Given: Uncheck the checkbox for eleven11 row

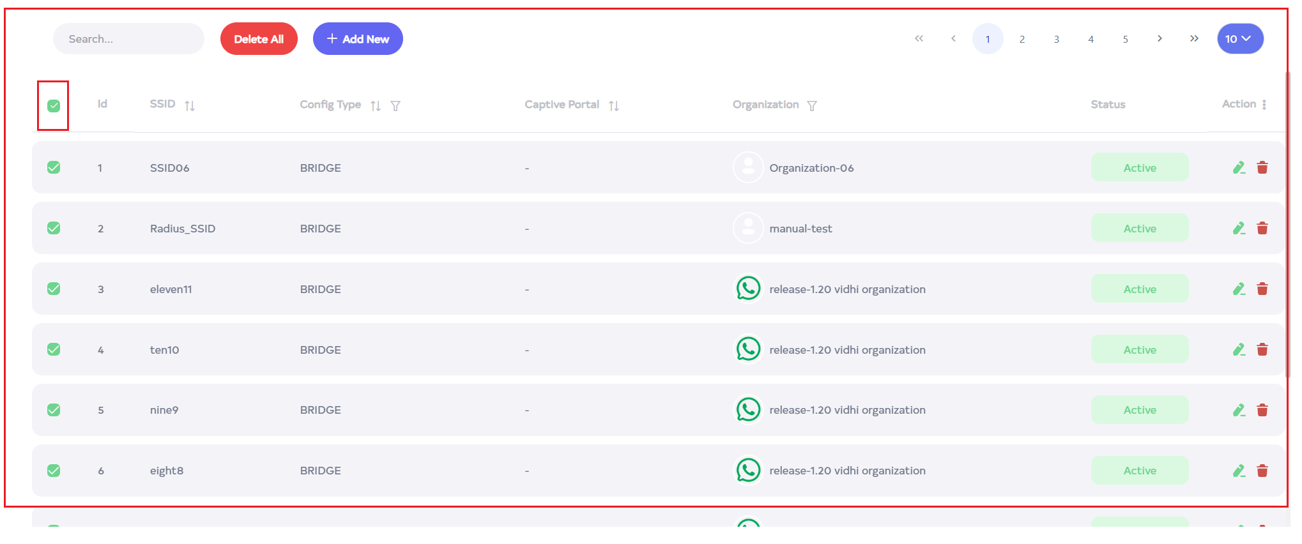Looking at the screenshot, I should [54, 289].
